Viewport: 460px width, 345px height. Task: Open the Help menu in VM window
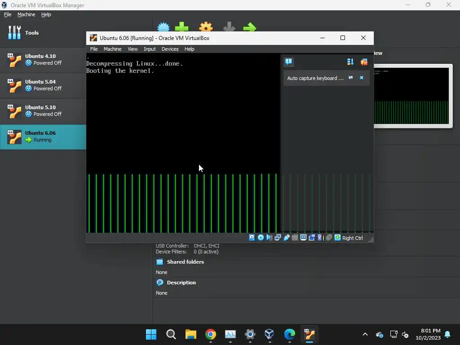(x=189, y=49)
